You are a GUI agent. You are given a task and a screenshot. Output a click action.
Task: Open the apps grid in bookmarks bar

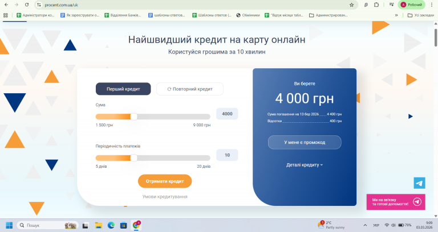(x=6, y=15)
